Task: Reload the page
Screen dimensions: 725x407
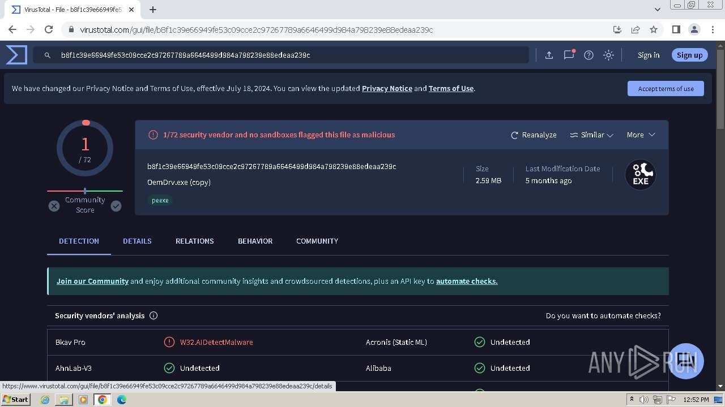Action: click(x=49, y=29)
